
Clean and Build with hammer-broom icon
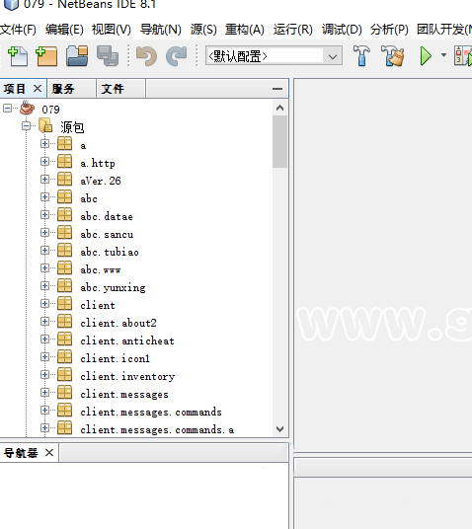point(392,55)
